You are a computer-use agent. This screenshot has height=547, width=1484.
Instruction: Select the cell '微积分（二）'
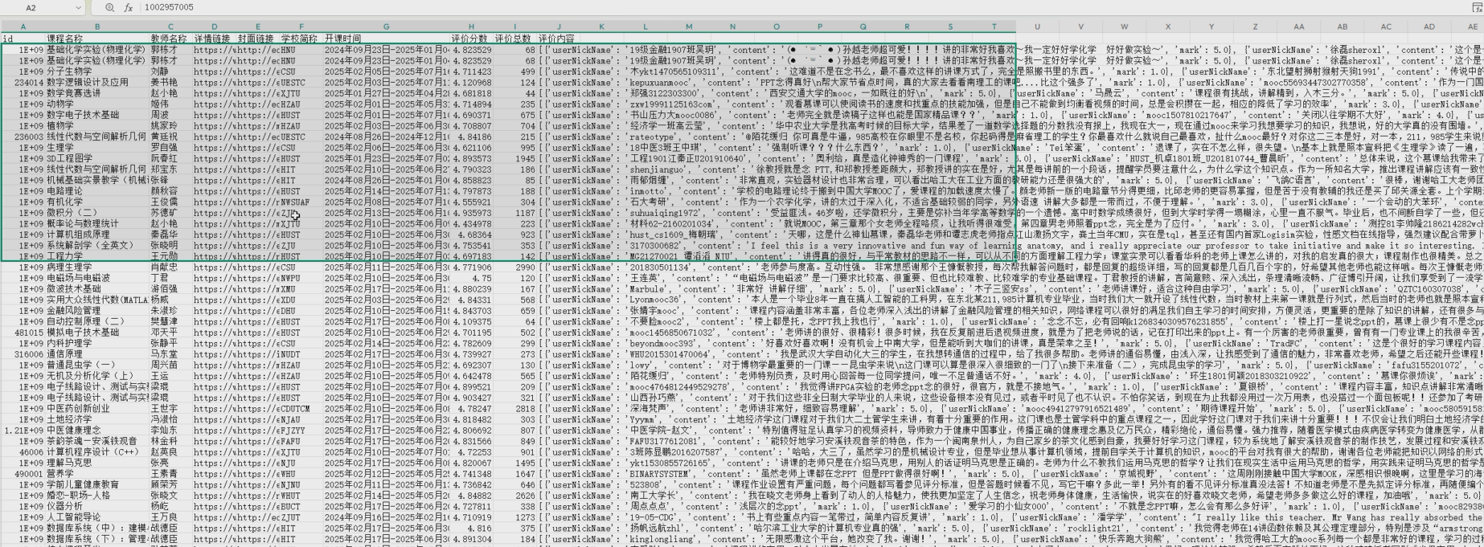pyautogui.click(x=97, y=213)
